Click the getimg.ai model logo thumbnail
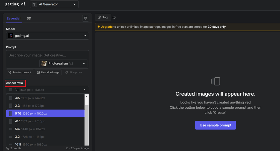 [11, 36]
